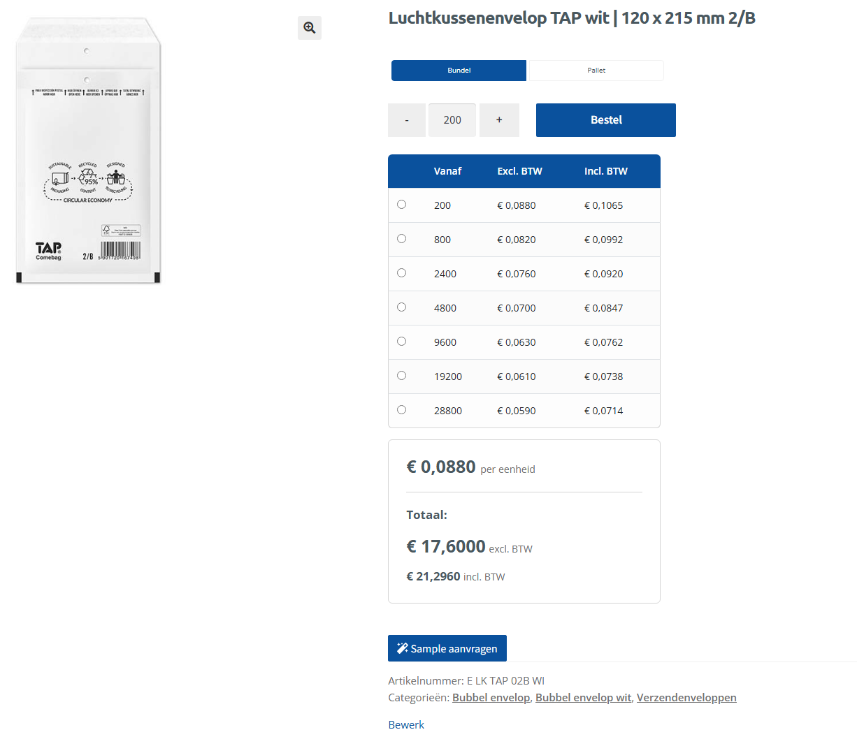Decrease quantity with the minus button
The width and height of the screenshot is (857, 753).
[407, 120]
